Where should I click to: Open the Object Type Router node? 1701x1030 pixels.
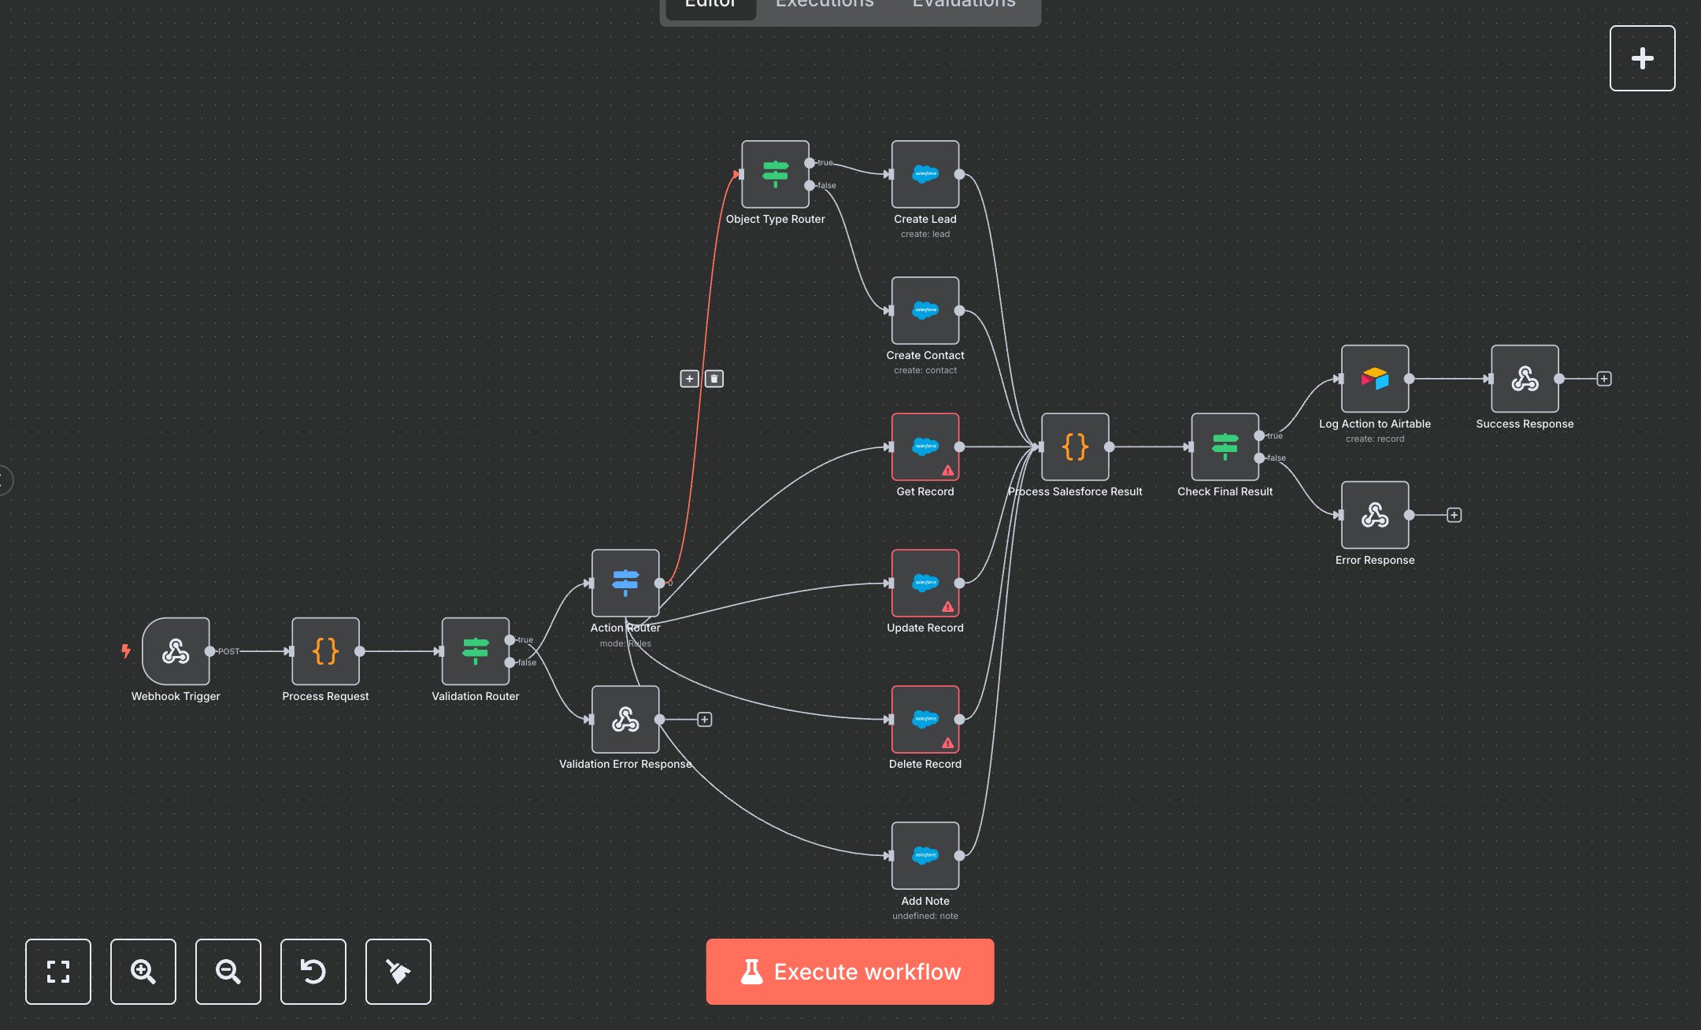[x=775, y=174]
